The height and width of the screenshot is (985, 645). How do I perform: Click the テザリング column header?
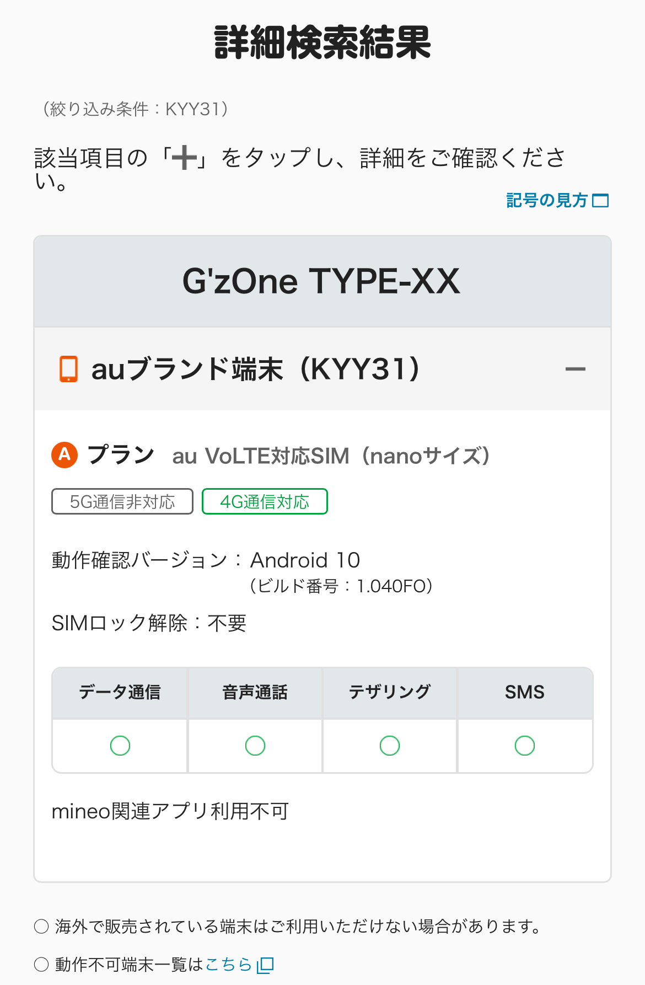coord(390,692)
